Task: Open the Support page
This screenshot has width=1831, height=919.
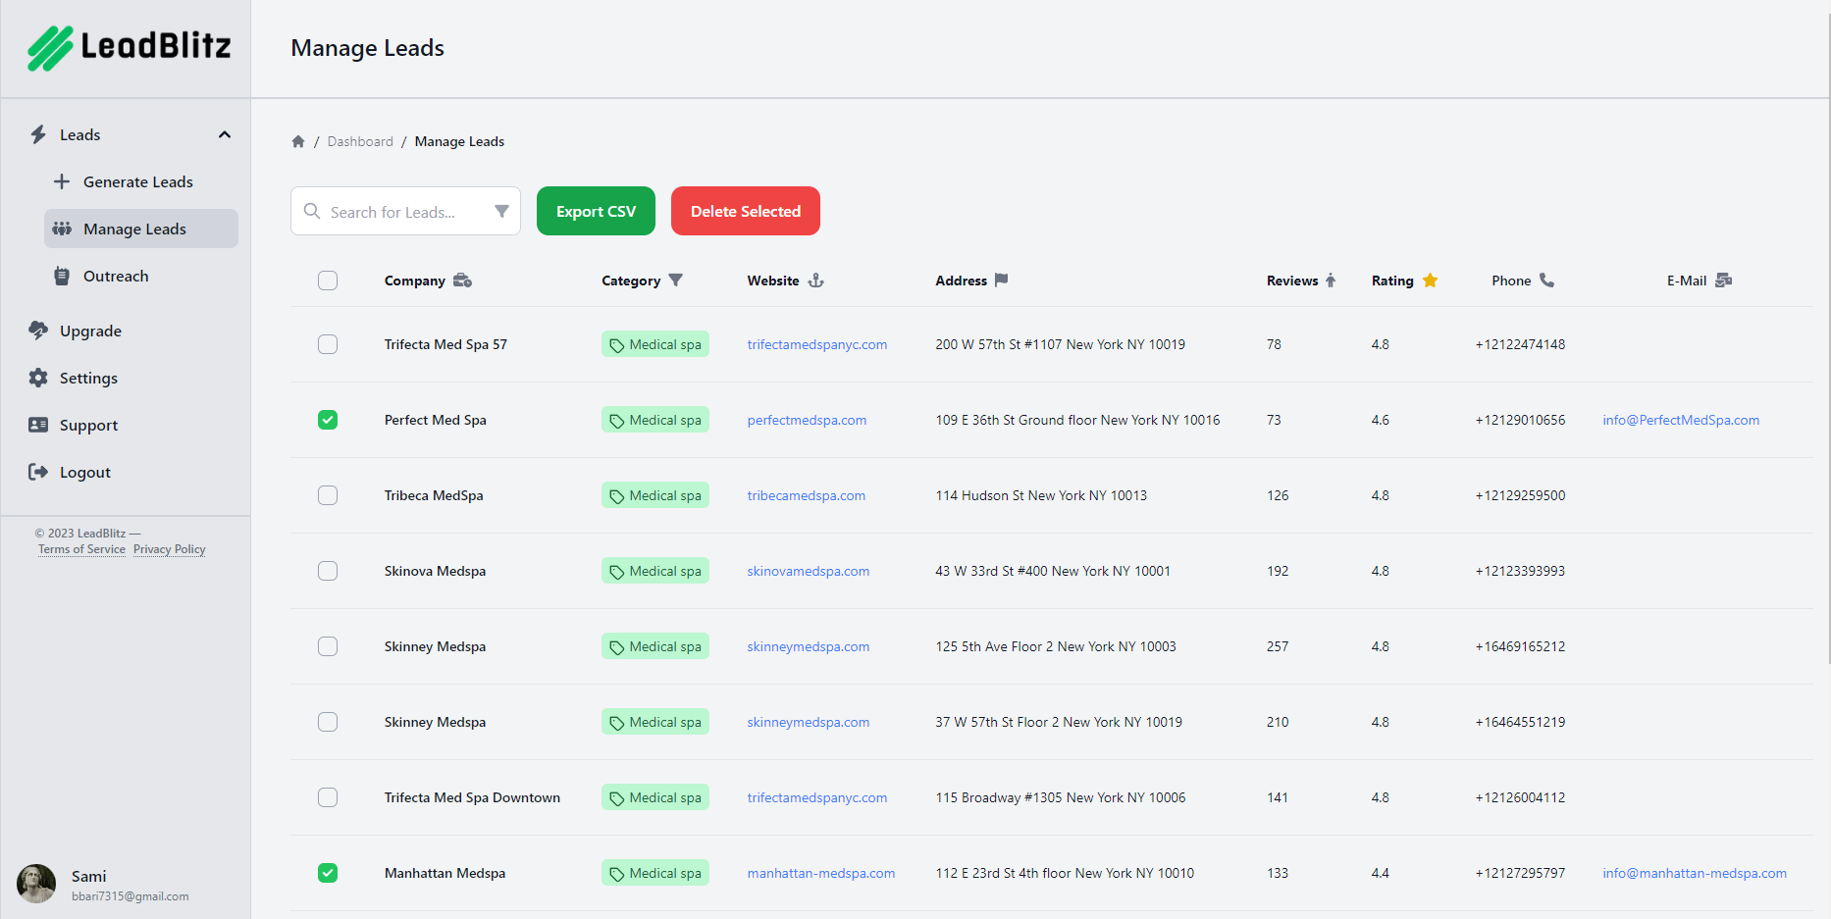Action: (88, 425)
